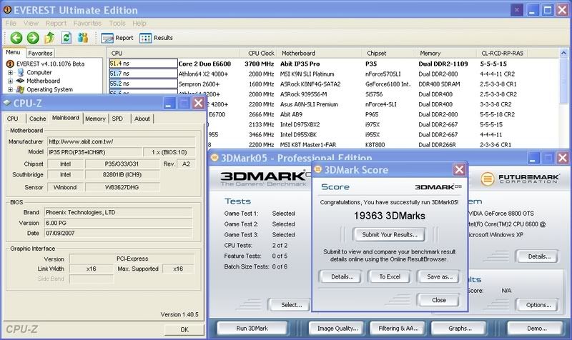Open the Tools menu in EVEREST
The height and width of the screenshot is (340, 572).
(x=117, y=23)
